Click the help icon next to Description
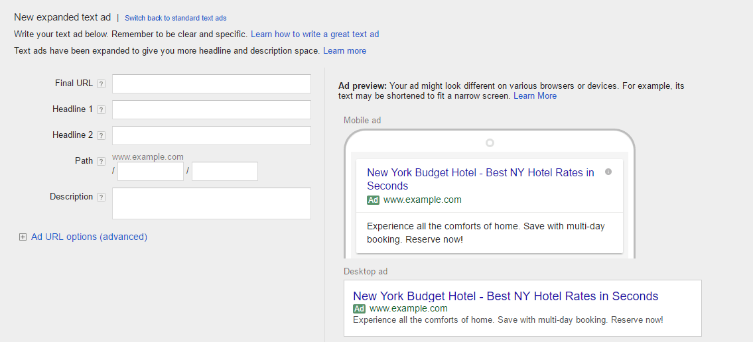The height and width of the screenshot is (342, 753). click(101, 198)
